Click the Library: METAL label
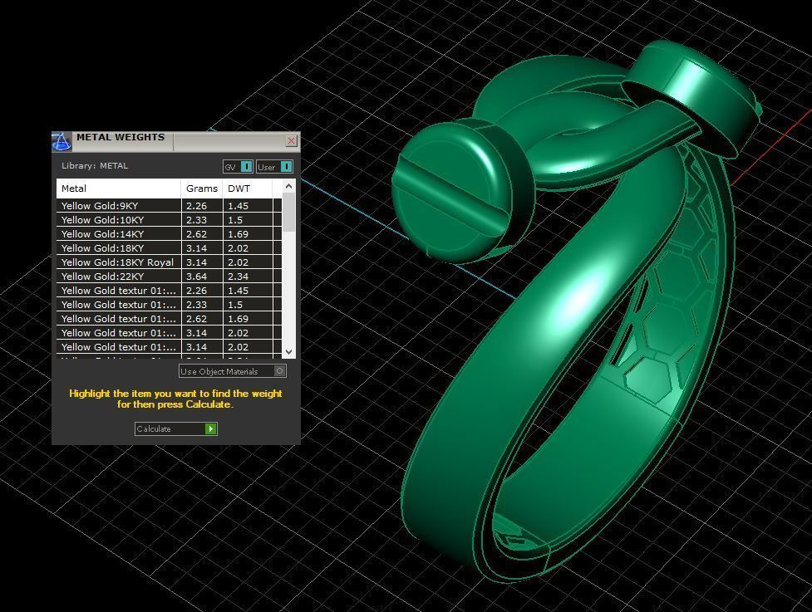 click(95, 165)
